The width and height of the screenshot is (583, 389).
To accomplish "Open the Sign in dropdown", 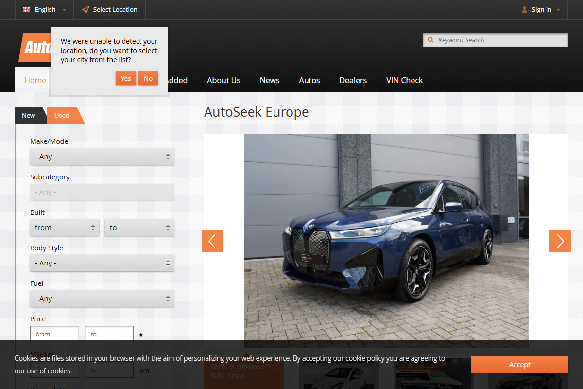I will click(541, 10).
